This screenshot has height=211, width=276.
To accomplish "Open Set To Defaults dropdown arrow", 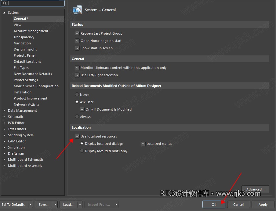I will (31, 205).
